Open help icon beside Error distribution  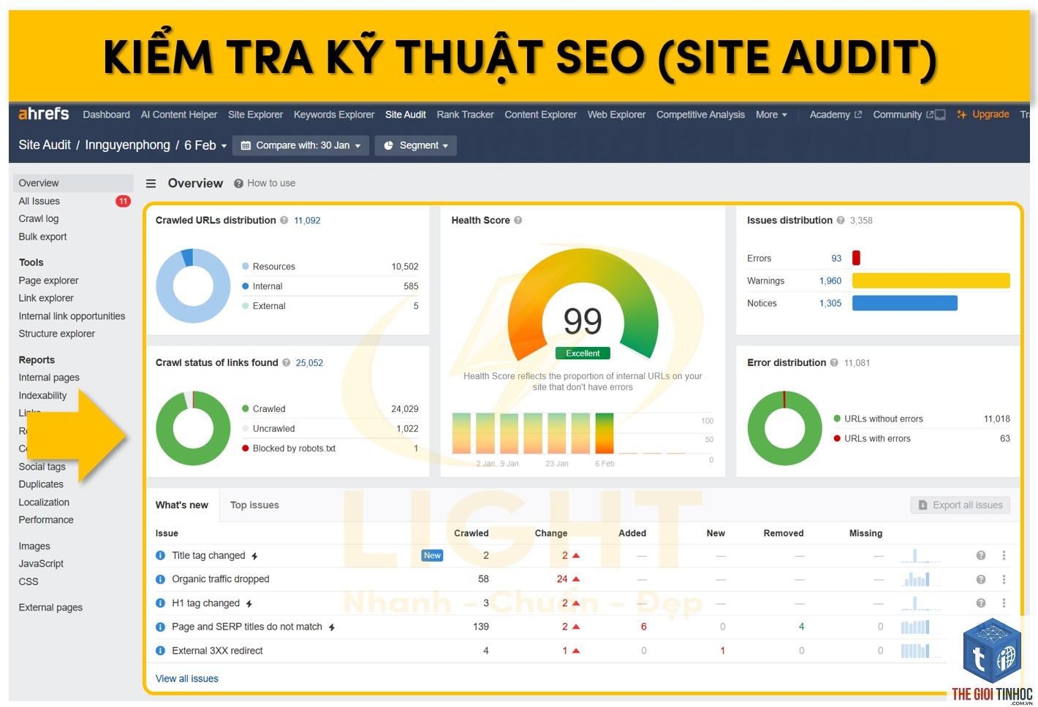coord(834,362)
